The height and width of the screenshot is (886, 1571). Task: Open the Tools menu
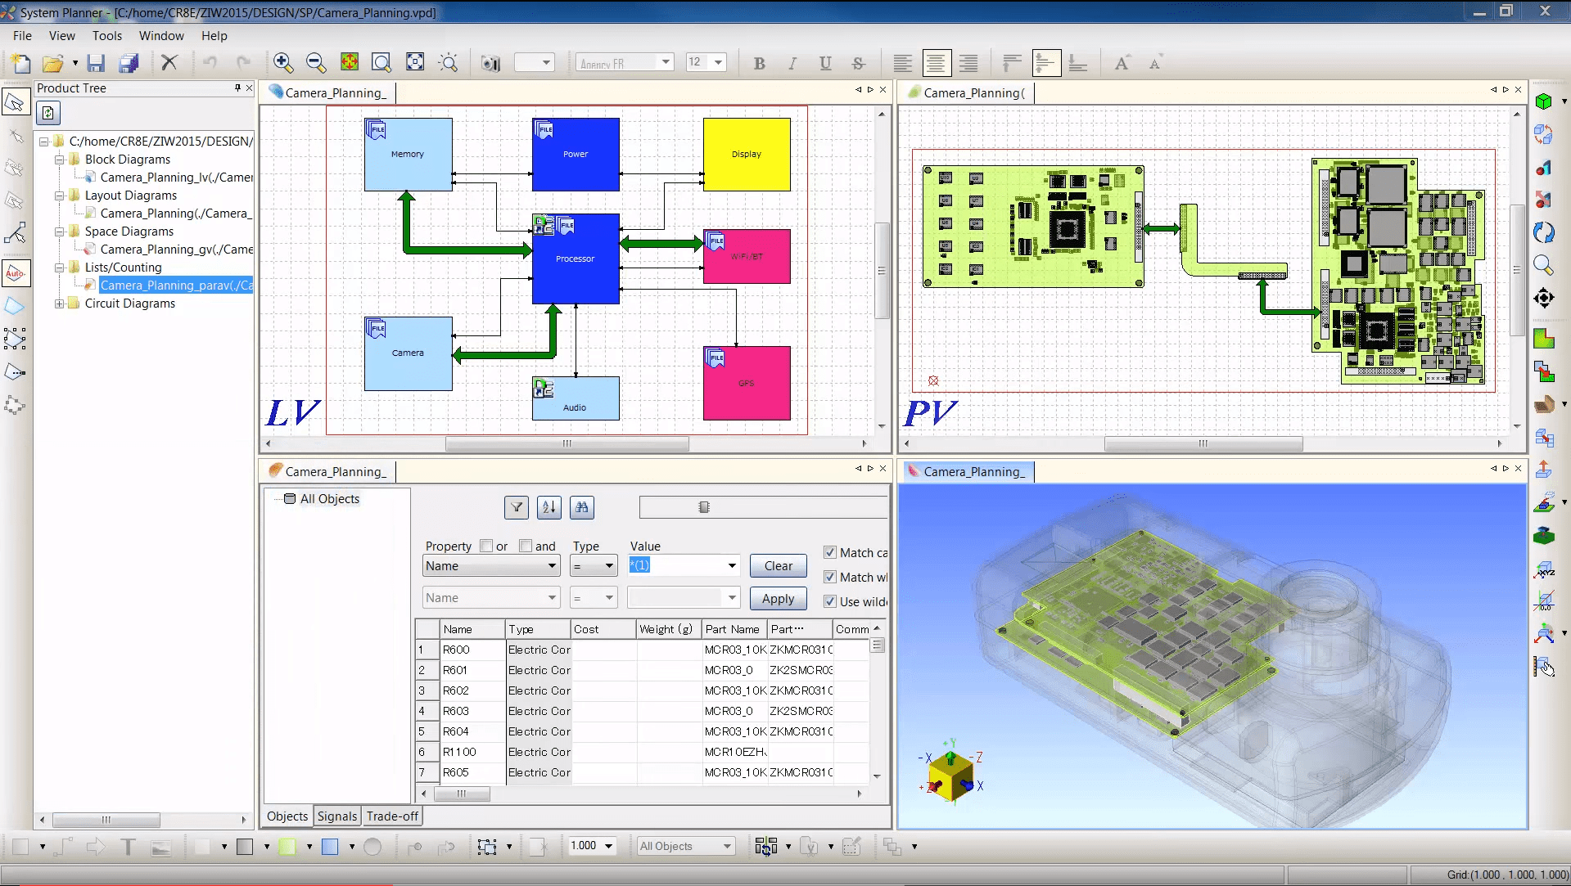(106, 35)
